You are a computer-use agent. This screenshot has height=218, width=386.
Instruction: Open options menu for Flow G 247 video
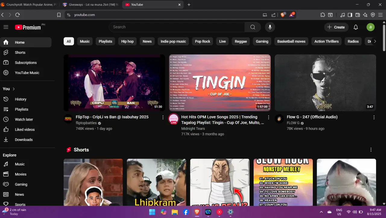click(x=374, y=117)
